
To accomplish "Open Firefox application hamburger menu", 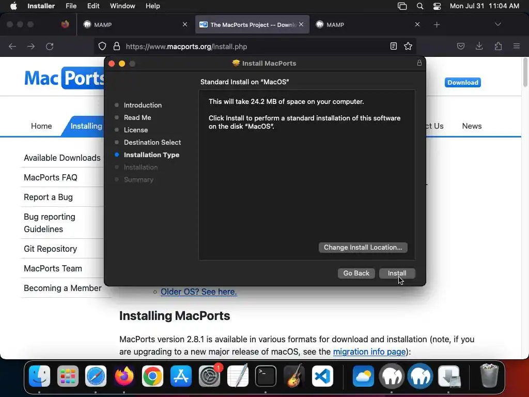I will coord(516,46).
